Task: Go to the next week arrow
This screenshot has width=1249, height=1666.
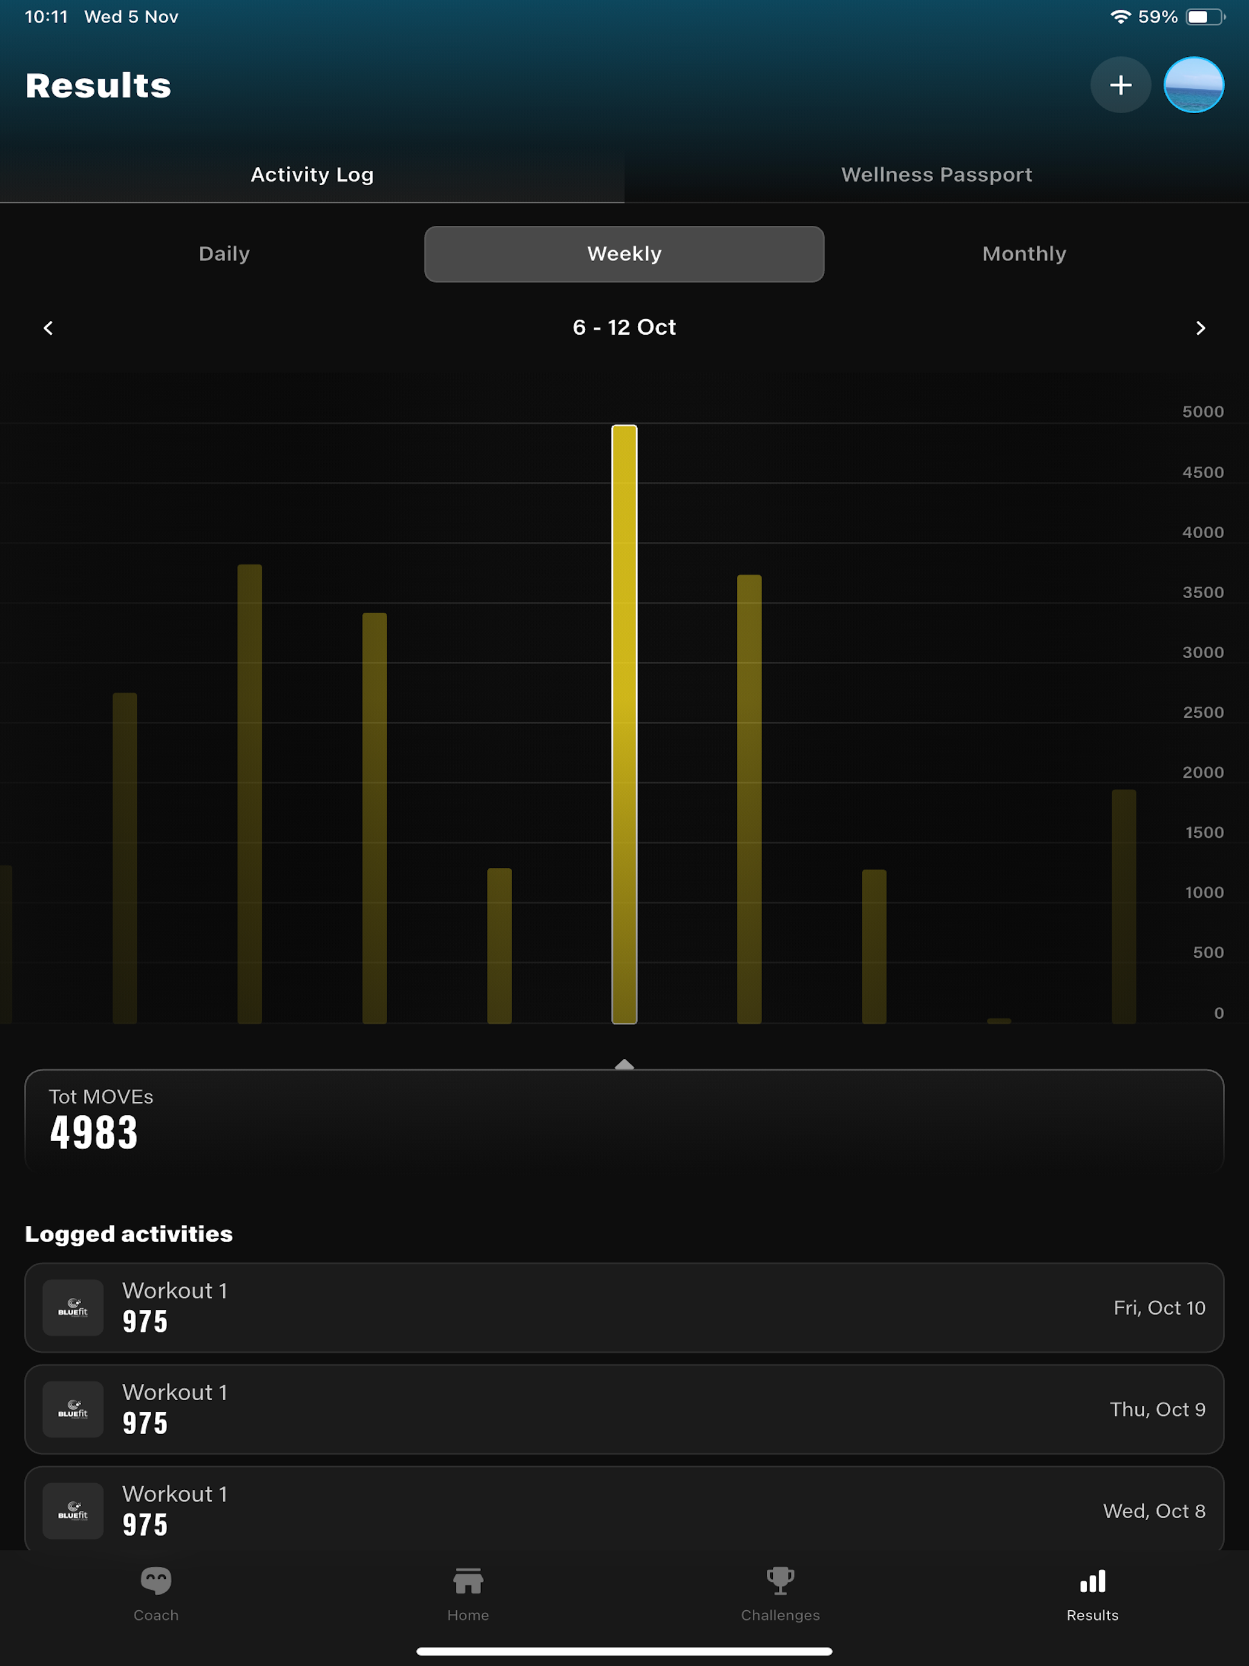Action: pos(1200,328)
